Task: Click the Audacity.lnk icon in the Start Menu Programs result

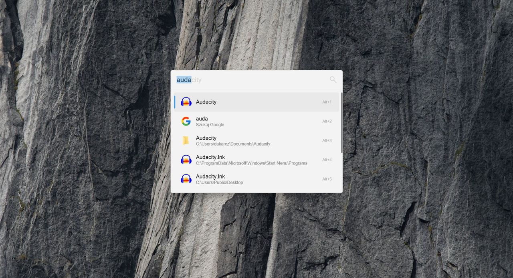Action: click(x=186, y=160)
